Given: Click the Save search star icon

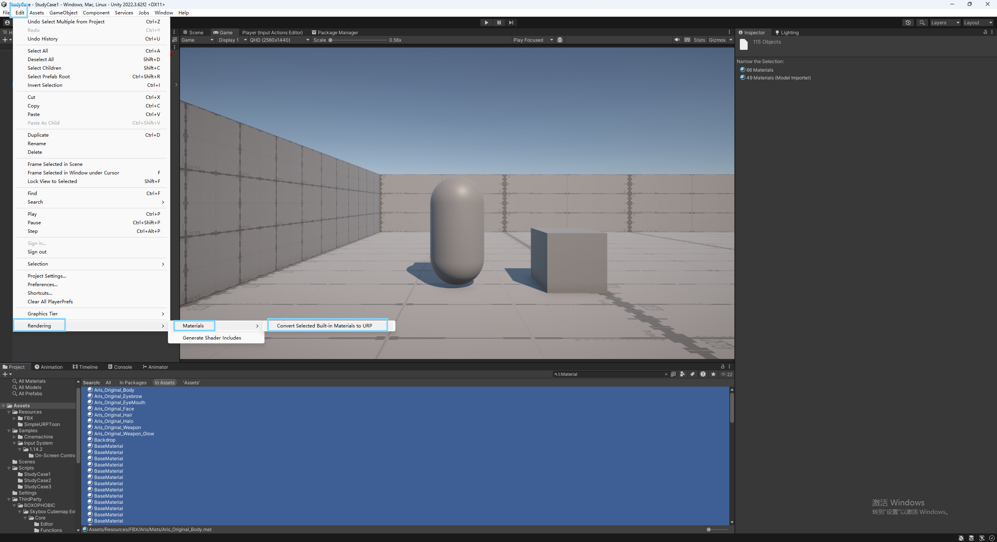Looking at the screenshot, I should 713,374.
